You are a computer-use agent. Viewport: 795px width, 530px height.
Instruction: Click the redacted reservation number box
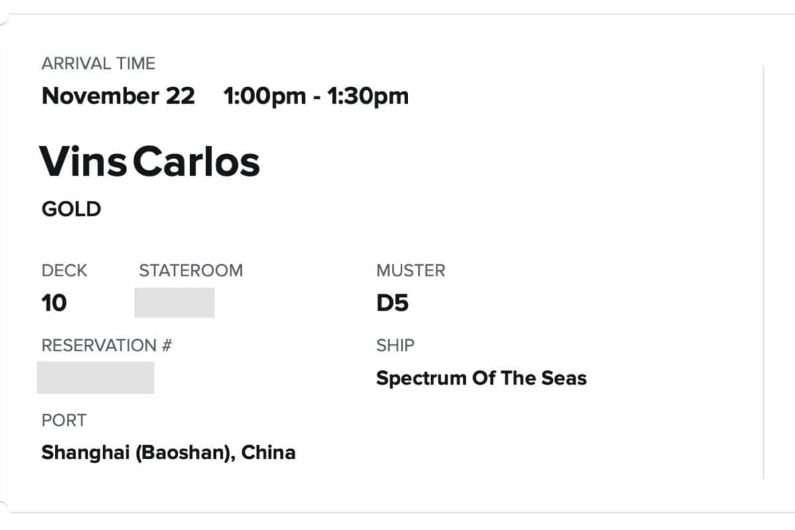(x=95, y=378)
